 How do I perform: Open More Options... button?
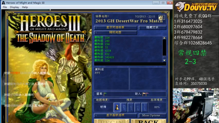point(152,115)
